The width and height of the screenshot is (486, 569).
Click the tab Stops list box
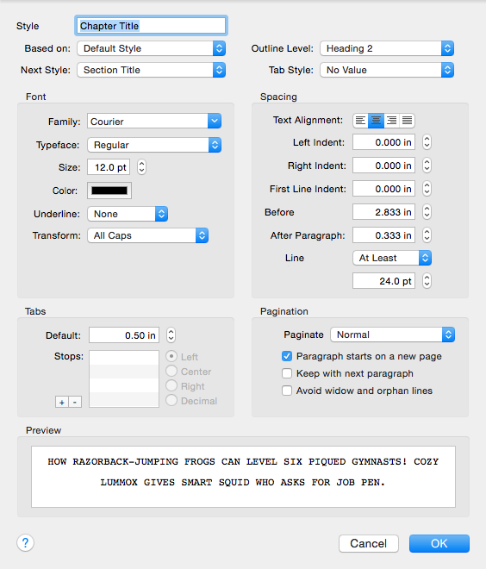click(124, 378)
